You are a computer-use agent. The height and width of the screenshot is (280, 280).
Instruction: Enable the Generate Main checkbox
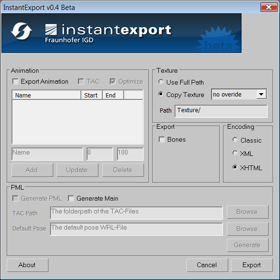click(x=71, y=198)
